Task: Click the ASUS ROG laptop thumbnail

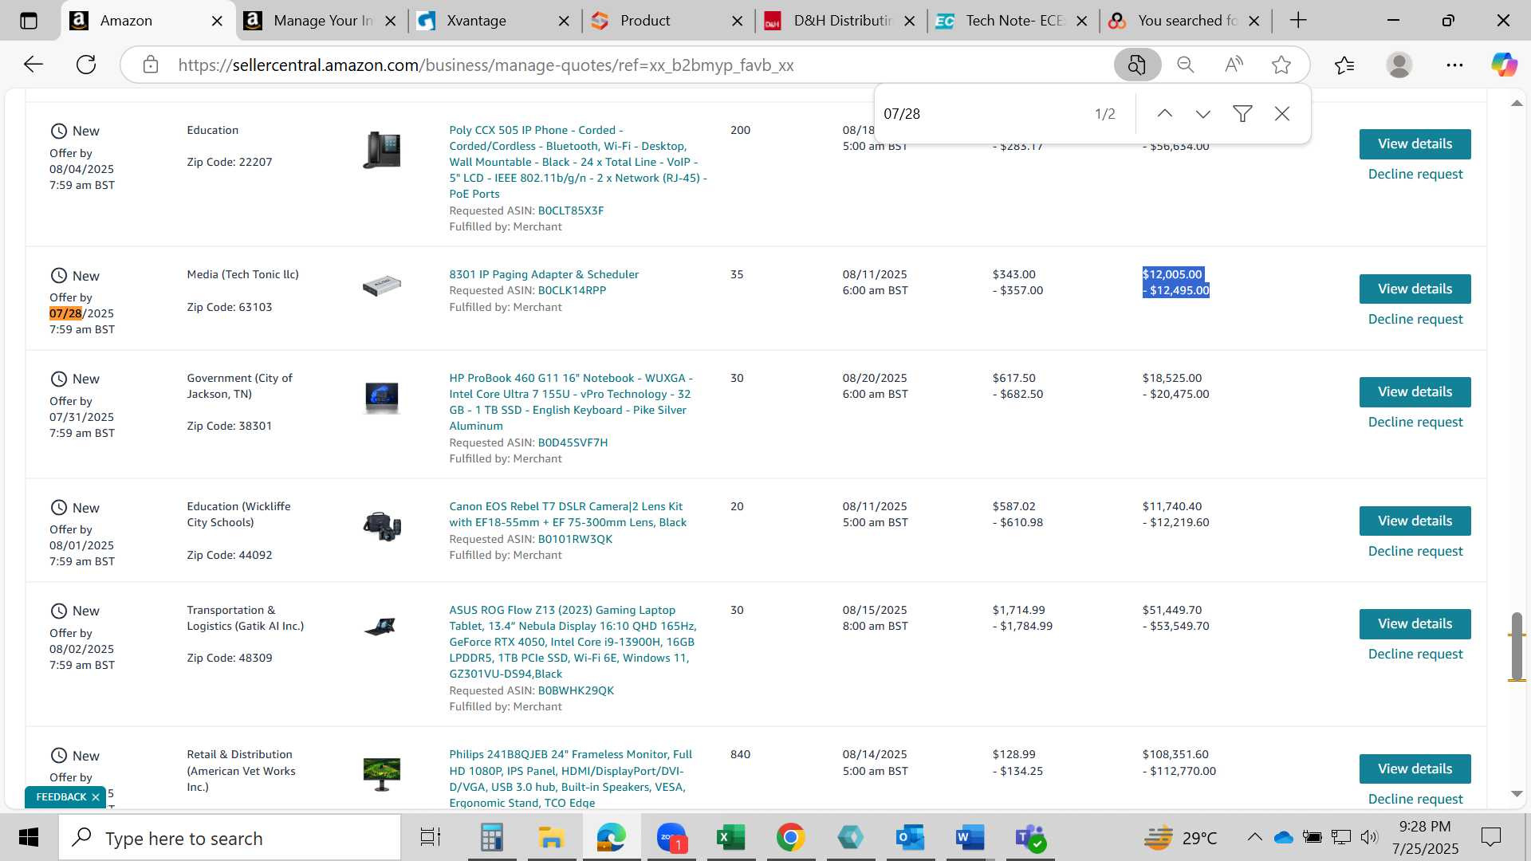Action: pyautogui.click(x=382, y=627)
